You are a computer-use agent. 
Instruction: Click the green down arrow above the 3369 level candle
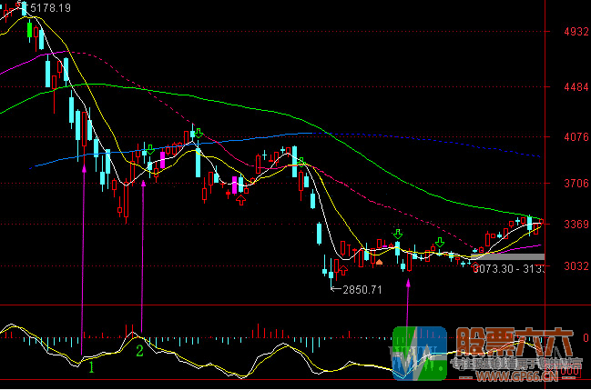pyautogui.click(x=397, y=235)
